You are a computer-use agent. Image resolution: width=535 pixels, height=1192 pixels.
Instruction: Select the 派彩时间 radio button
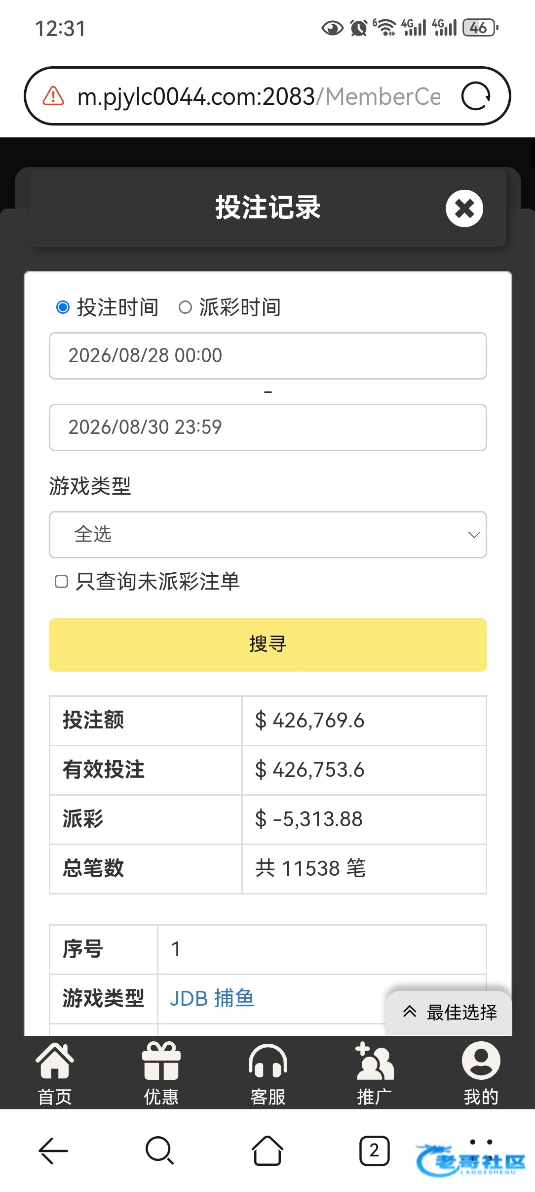[185, 307]
